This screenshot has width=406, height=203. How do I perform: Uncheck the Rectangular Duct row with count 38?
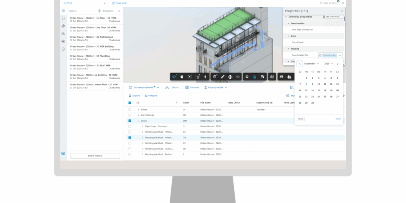coord(130,138)
